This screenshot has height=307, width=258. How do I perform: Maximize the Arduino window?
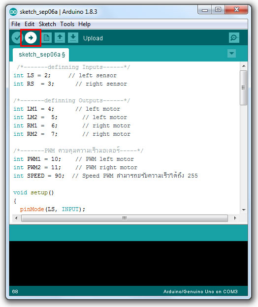pyautogui.click(x=218, y=10)
